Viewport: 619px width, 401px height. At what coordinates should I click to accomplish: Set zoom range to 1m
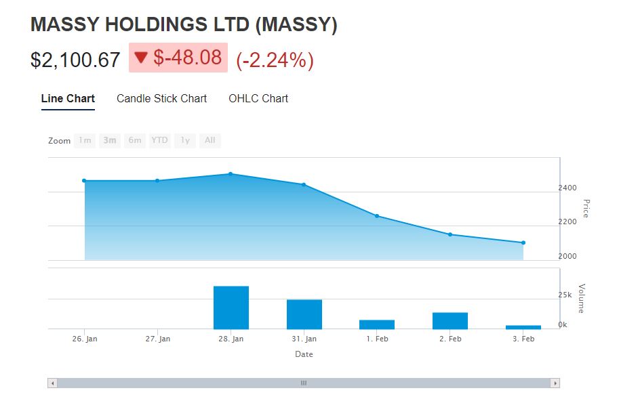85,141
